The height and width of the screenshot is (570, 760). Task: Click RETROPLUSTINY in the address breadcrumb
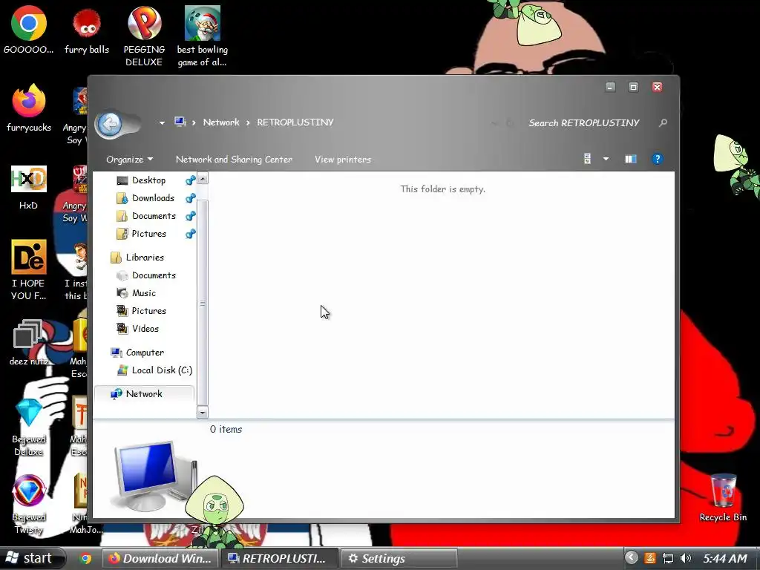[x=295, y=122]
